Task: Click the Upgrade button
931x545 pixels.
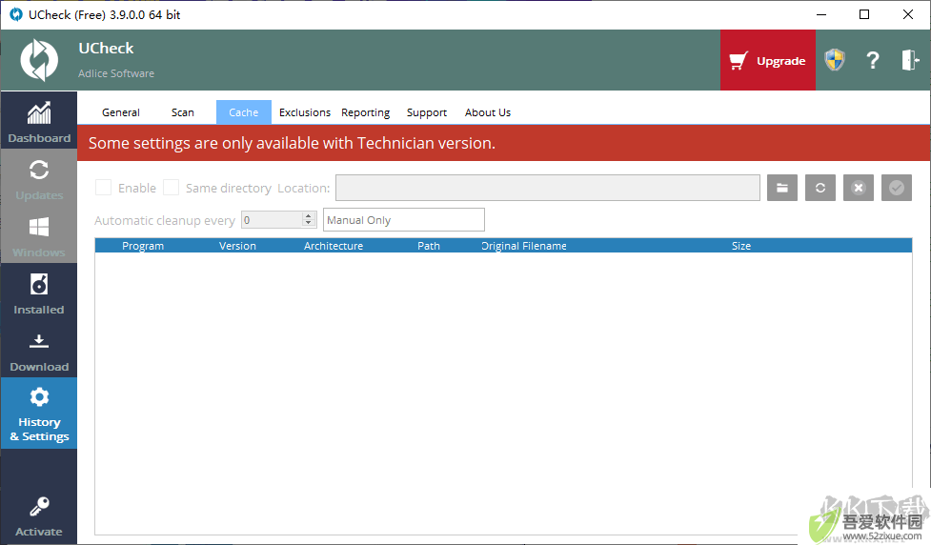Action: [768, 61]
